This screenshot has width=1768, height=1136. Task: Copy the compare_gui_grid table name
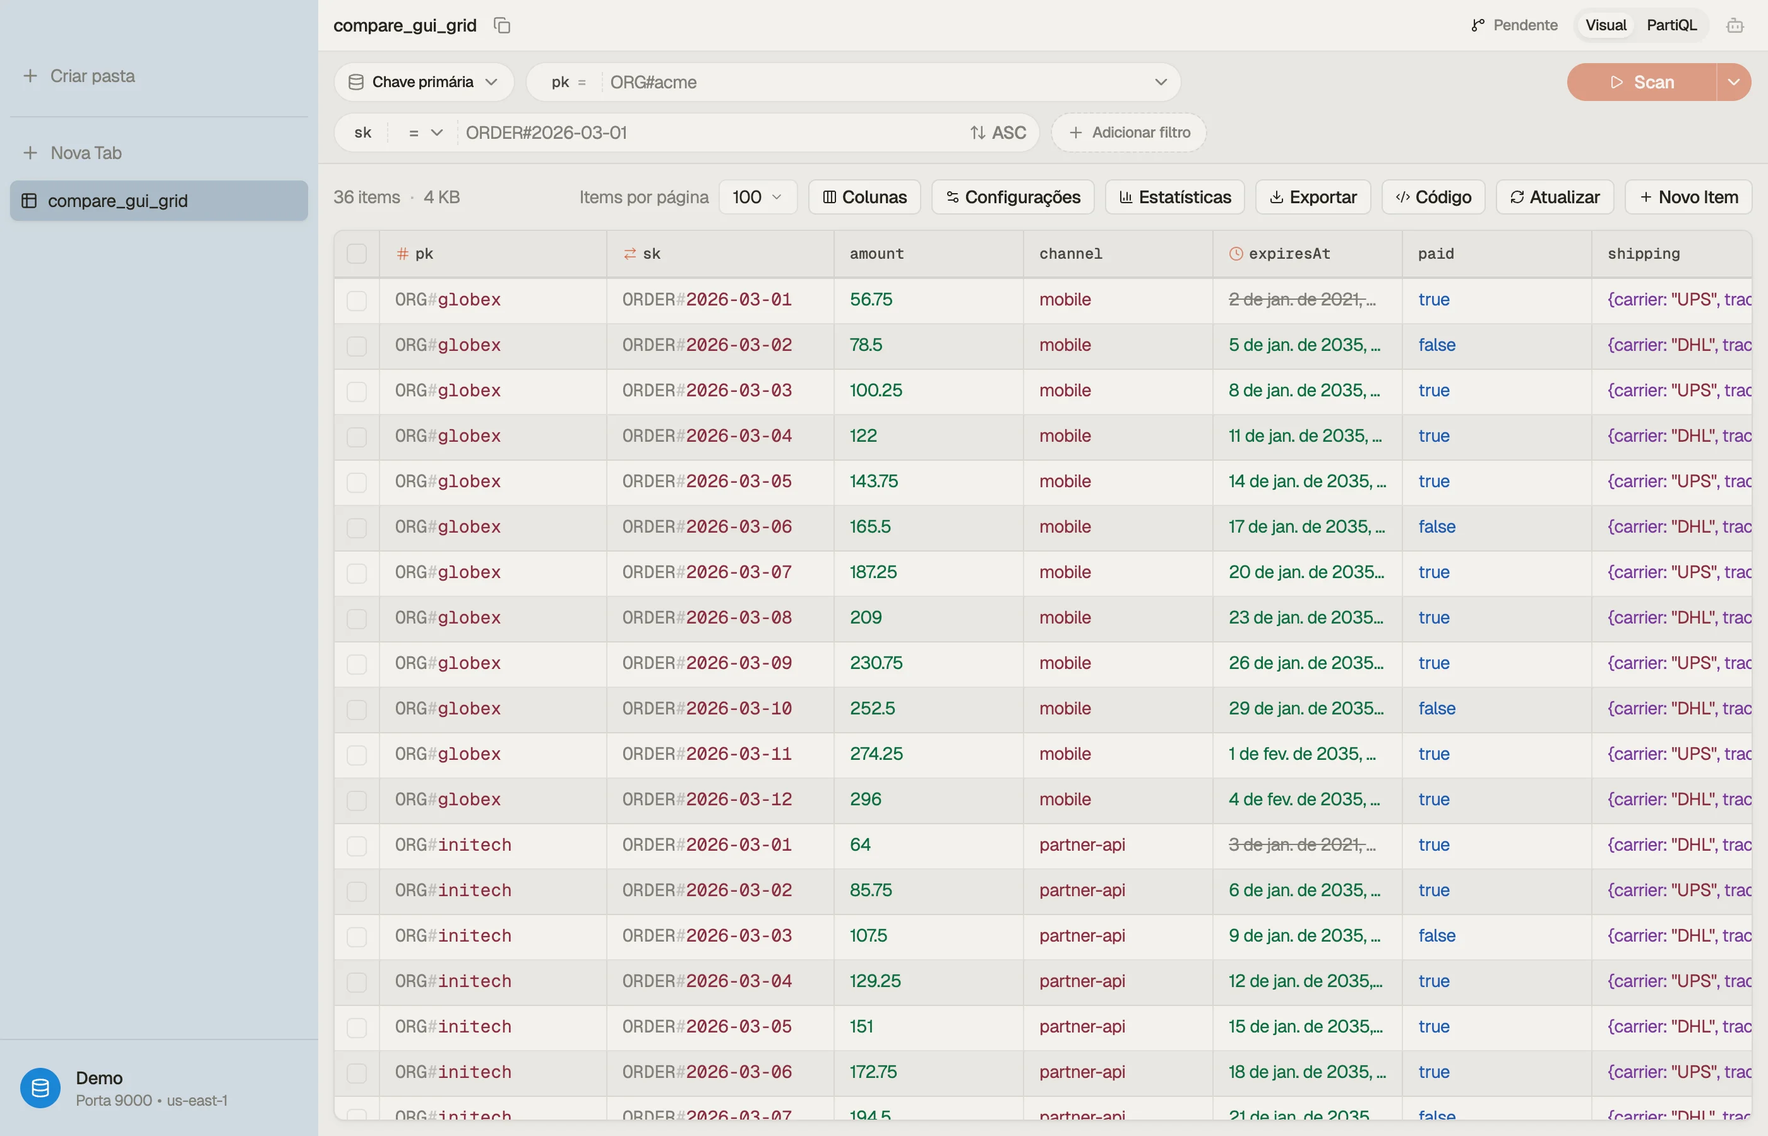point(502,25)
